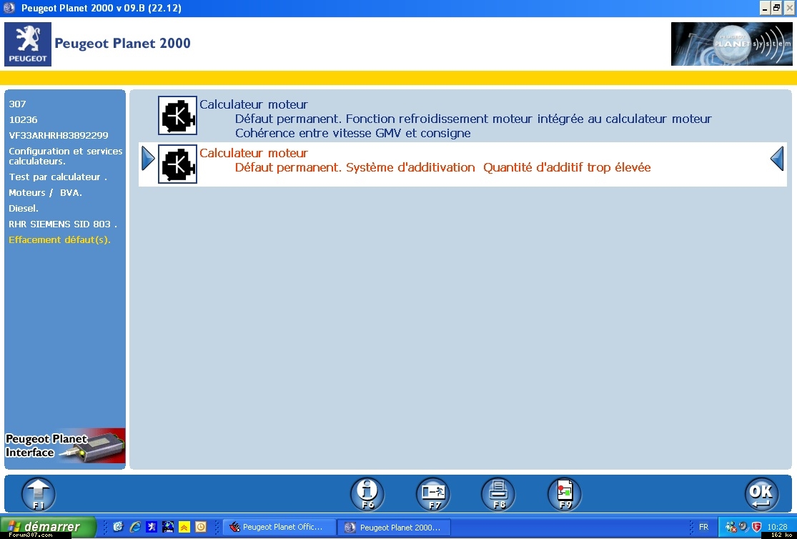Click the red shield tray icon
The width and height of the screenshot is (797, 539).
(757, 528)
